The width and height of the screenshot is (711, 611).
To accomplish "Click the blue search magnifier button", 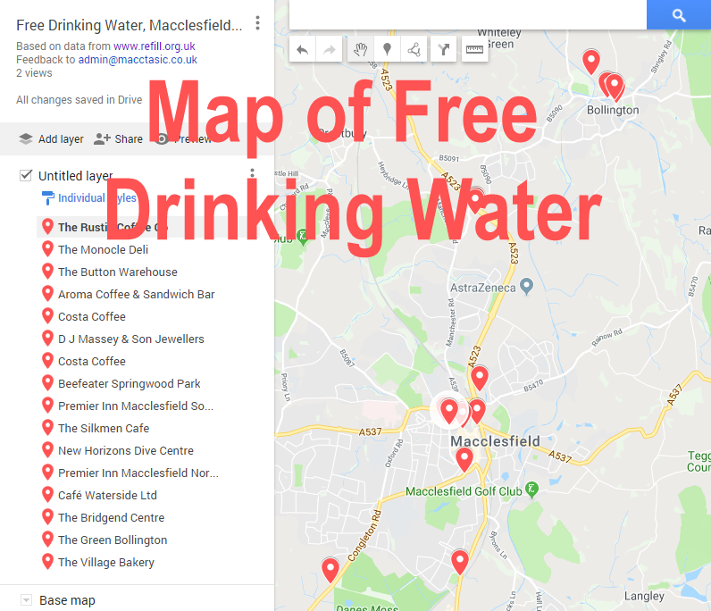I will (679, 15).
